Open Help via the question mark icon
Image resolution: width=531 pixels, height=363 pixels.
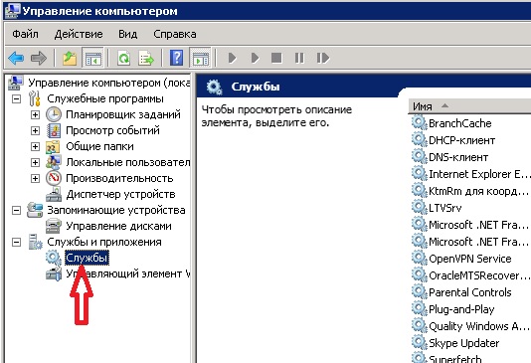pos(176,58)
